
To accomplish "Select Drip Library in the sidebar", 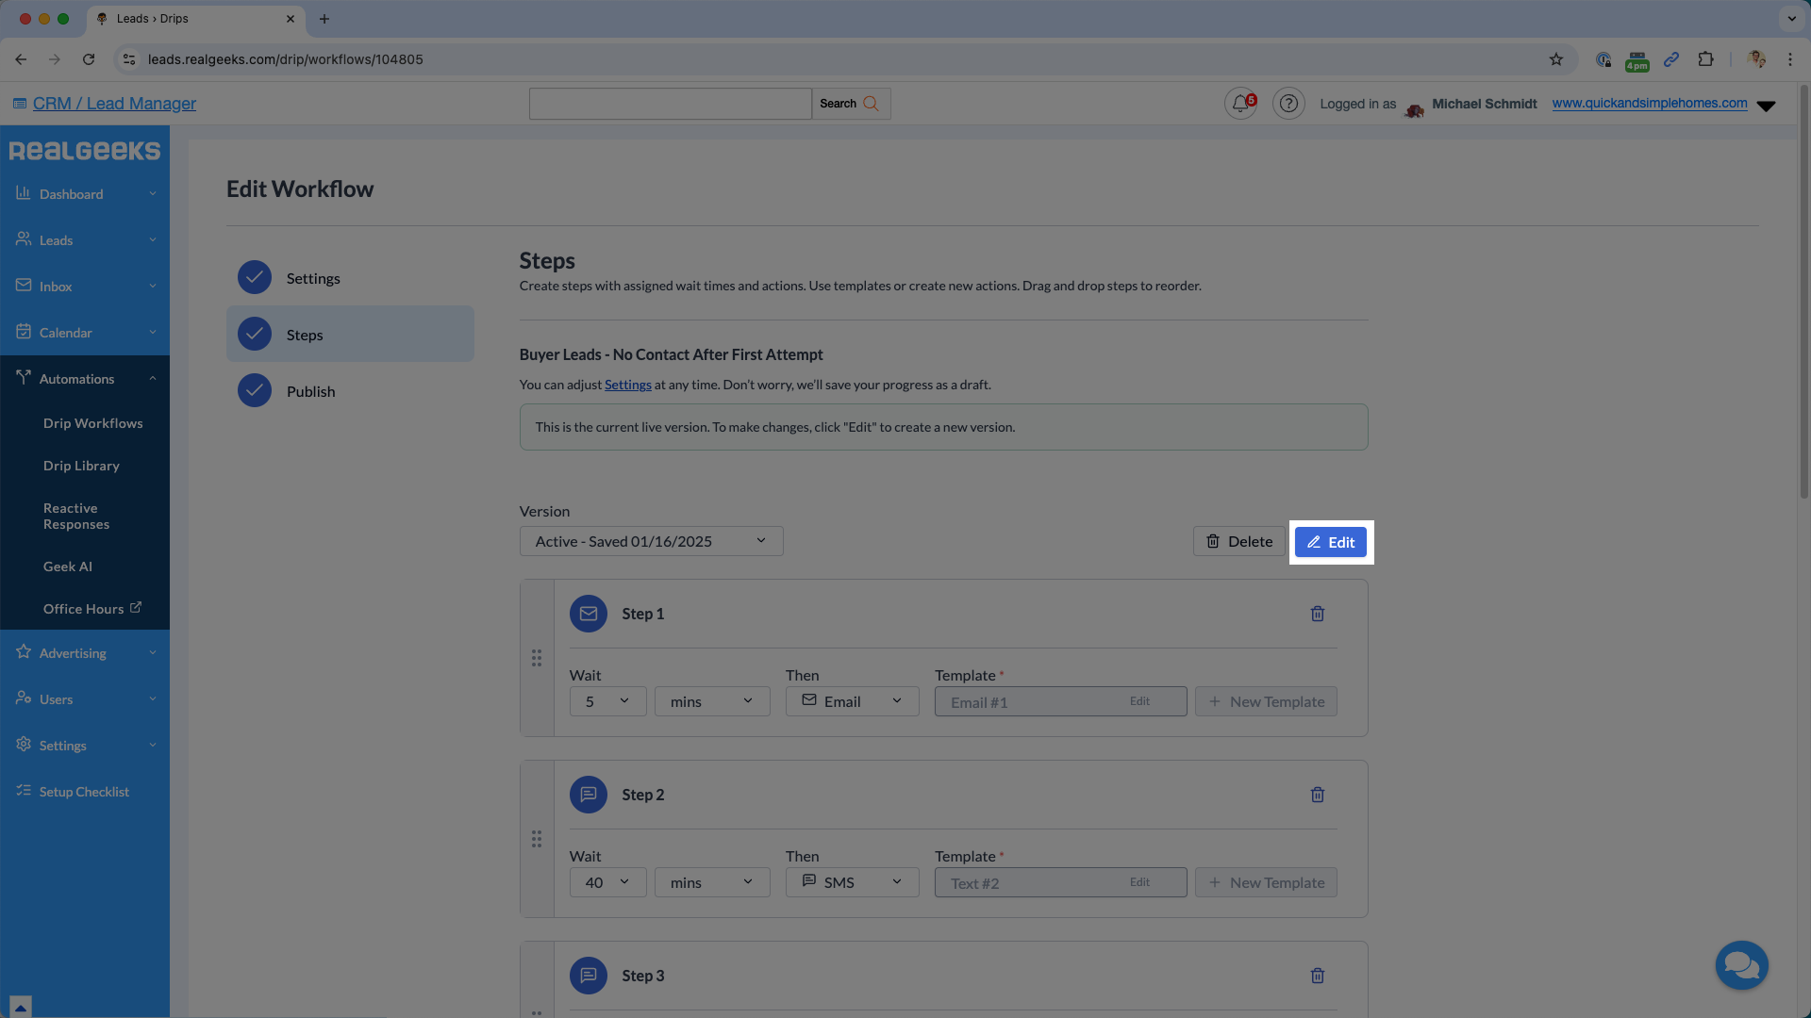I will (81, 465).
